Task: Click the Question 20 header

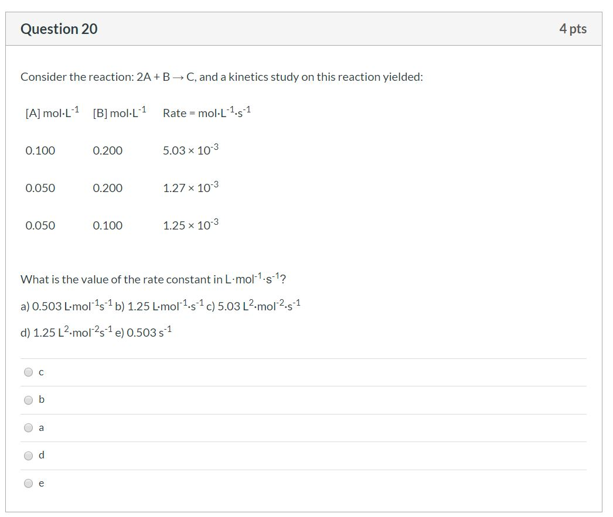Action: tap(59, 29)
